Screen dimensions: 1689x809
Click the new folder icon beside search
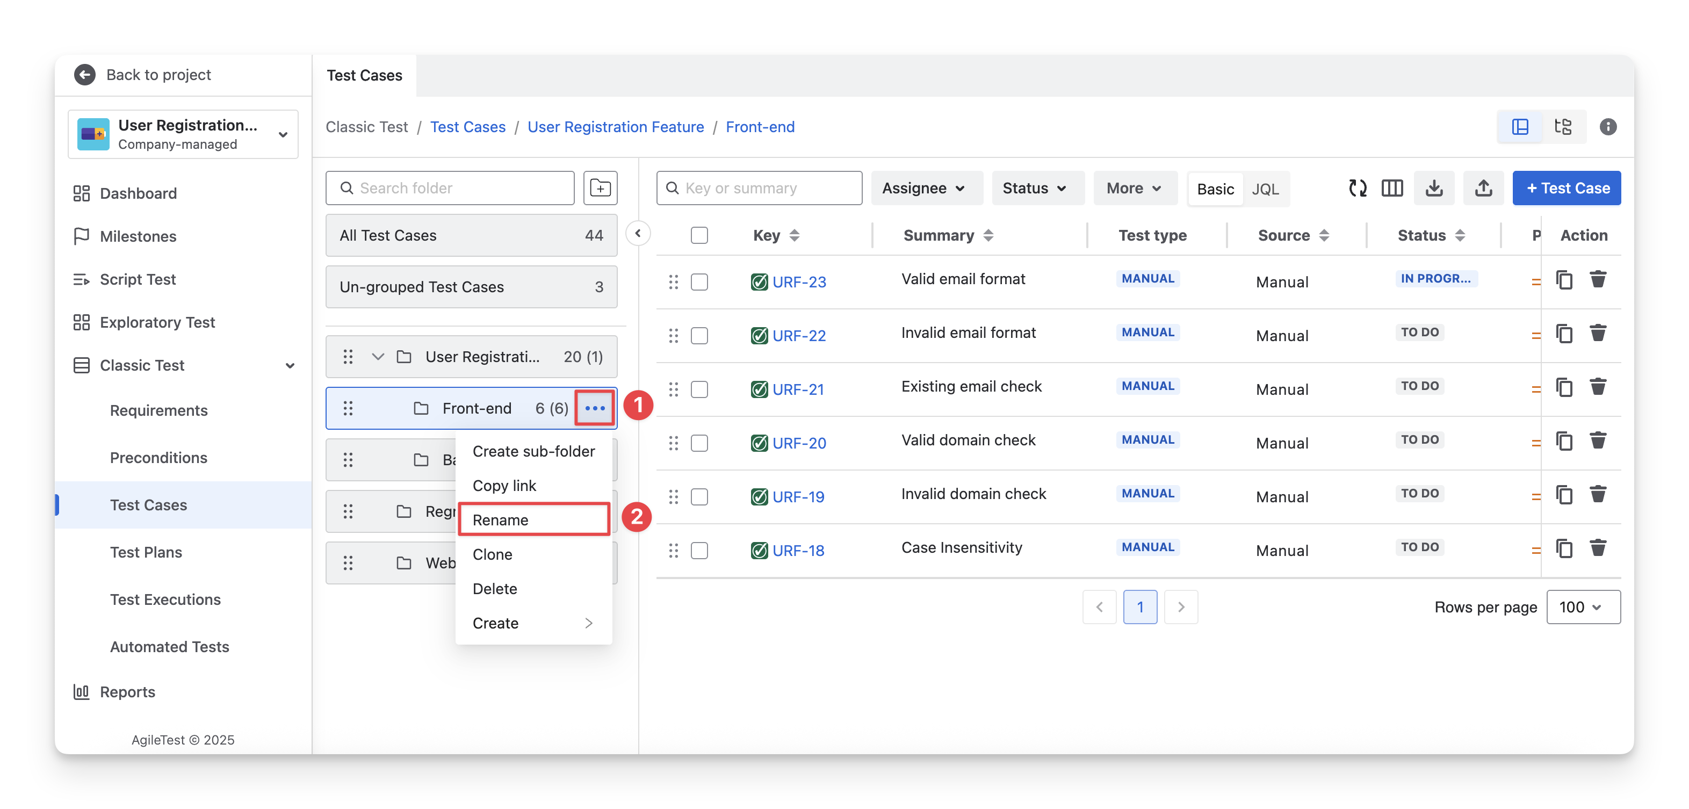tap(600, 188)
